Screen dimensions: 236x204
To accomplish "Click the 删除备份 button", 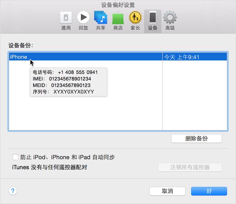I will 196,139.
